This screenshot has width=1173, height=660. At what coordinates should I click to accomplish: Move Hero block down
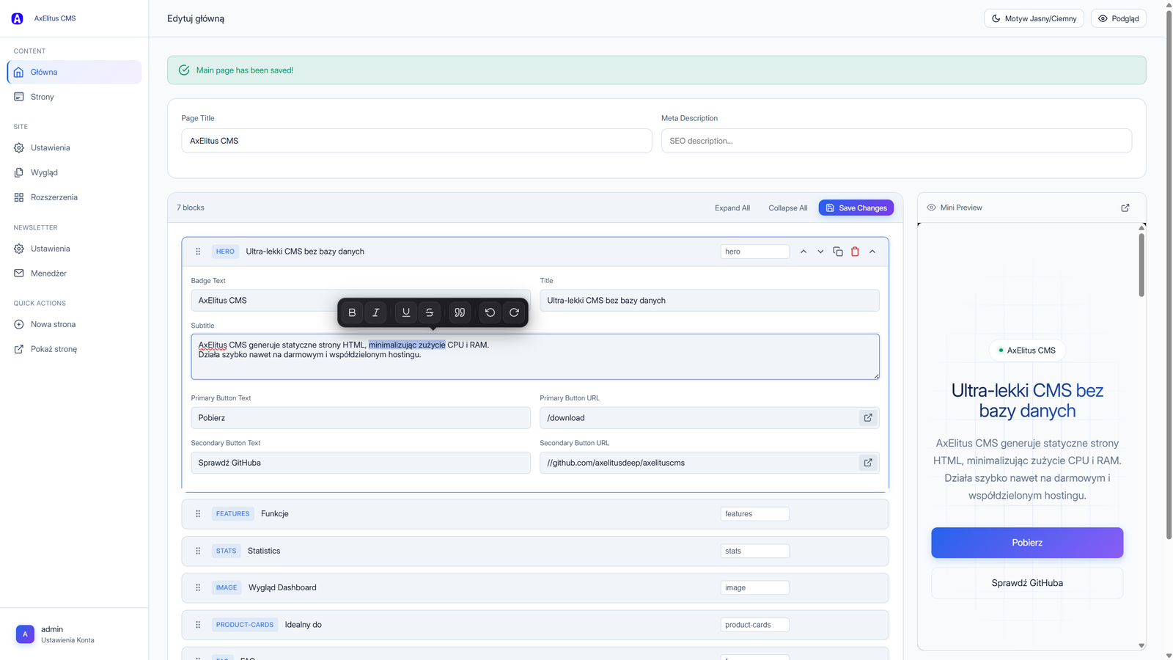(x=820, y=252)
